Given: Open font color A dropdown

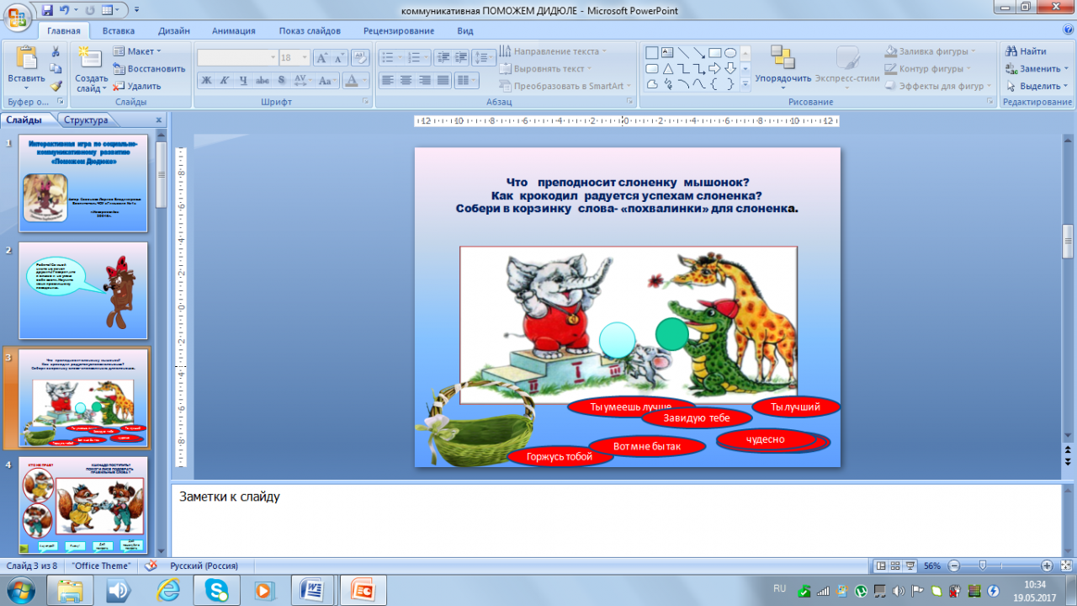Looking at the screenshot, I should pyautogui.click(x=357, y=81).
